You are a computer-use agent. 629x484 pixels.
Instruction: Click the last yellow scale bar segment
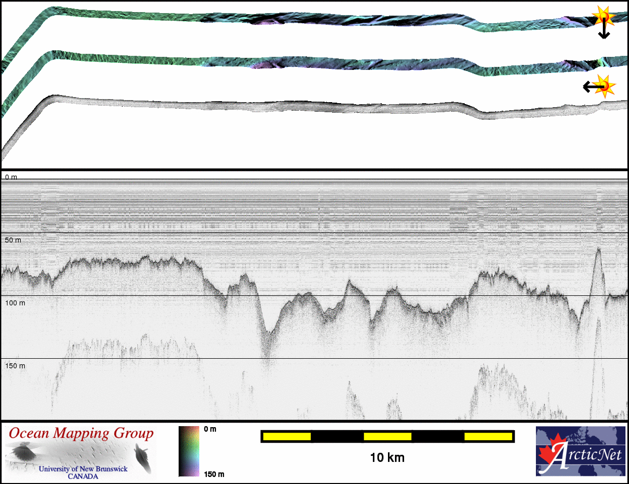click(488, 436)
